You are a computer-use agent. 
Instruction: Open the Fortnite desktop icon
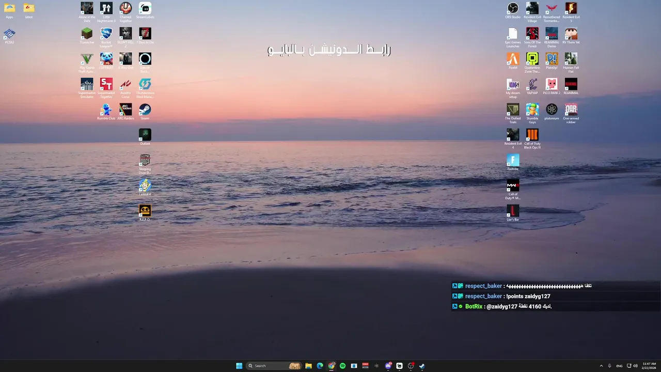(513, 162)
